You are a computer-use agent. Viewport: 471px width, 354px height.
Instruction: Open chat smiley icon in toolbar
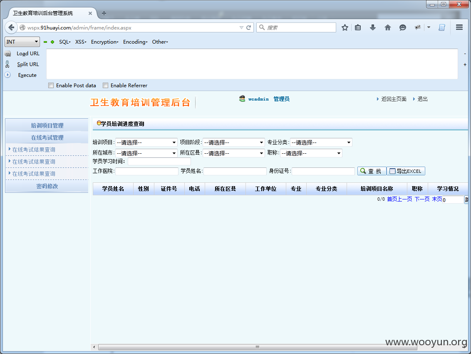click(x=403, y=27)
